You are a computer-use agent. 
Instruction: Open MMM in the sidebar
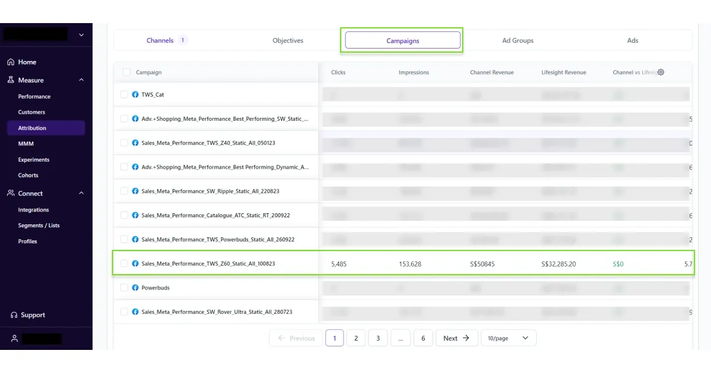[x=25, y=144]
